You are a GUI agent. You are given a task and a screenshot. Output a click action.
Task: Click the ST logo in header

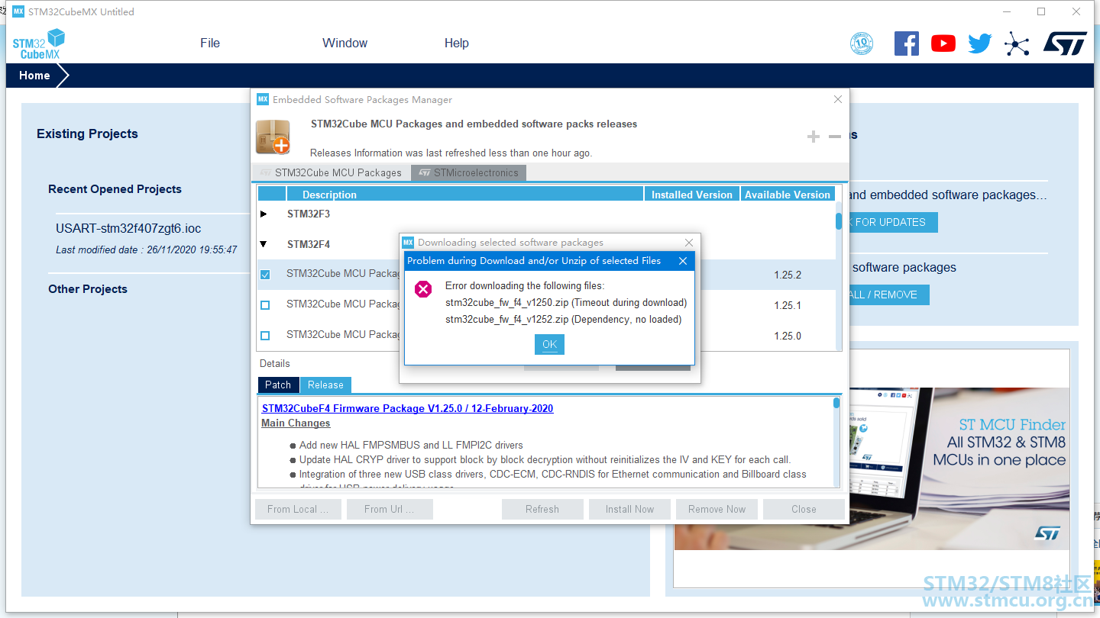[1065, 43]
